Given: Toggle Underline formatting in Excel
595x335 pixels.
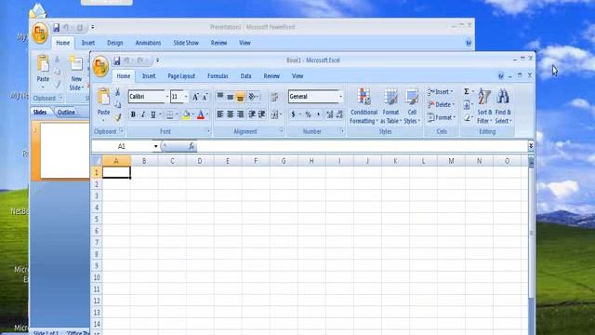Looking at the screenshot, I should click(152, 114).
